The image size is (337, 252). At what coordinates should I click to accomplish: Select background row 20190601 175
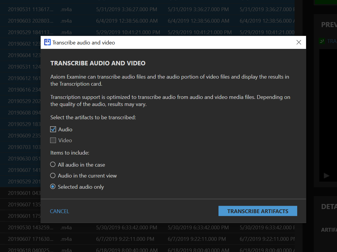[x=20, y=216]
